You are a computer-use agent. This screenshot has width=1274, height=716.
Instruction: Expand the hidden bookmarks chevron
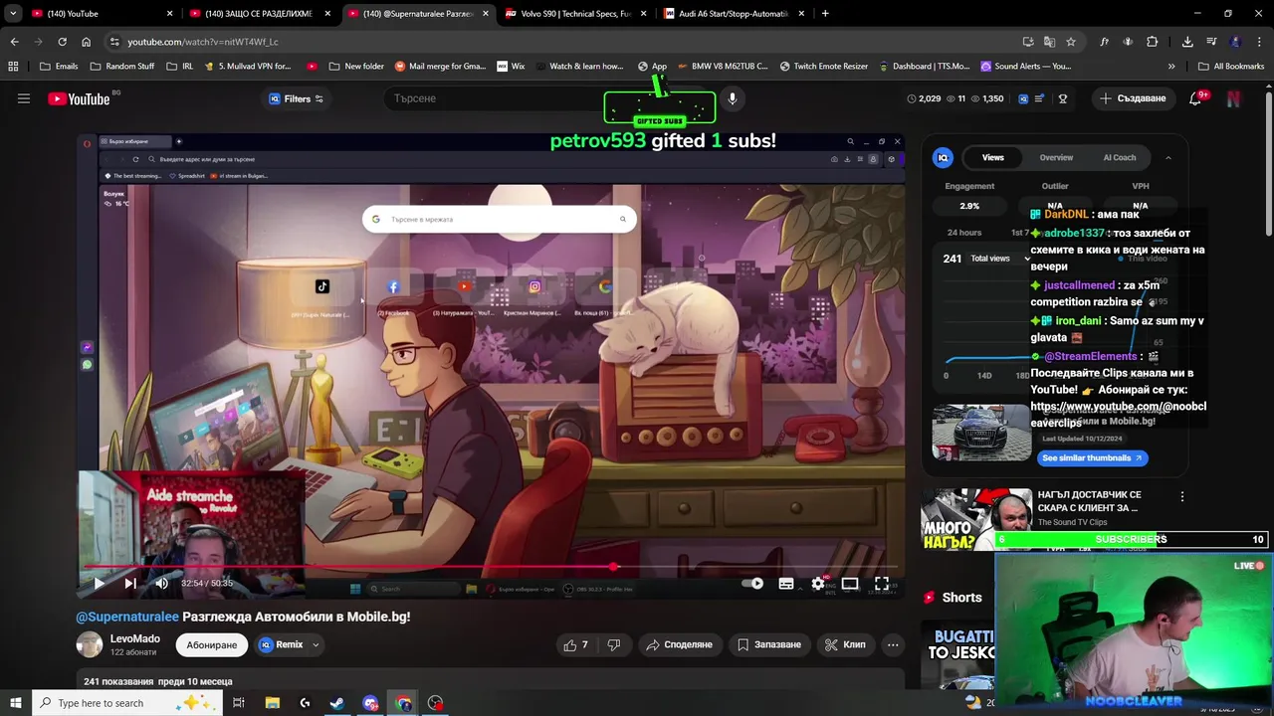pyautogui.click(x=1171, y=67)
